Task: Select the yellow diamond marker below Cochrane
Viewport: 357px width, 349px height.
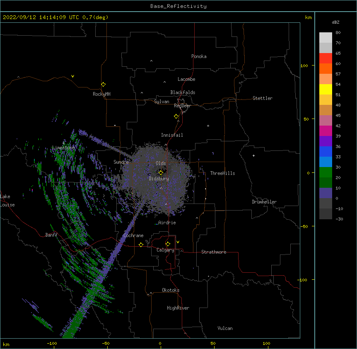Action: (x=141, y=245)
